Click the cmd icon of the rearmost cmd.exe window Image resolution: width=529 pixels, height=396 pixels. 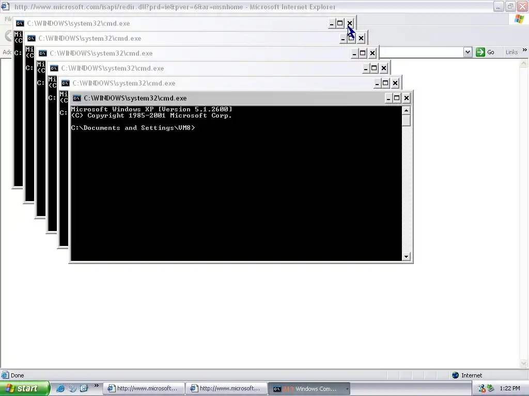[x=20, y=23]
